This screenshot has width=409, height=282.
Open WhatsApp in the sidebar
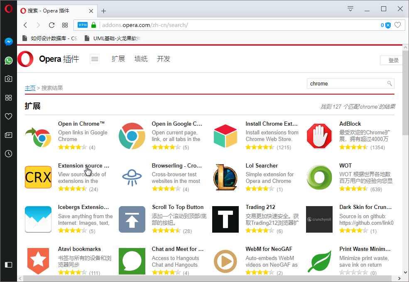point(9,61)
